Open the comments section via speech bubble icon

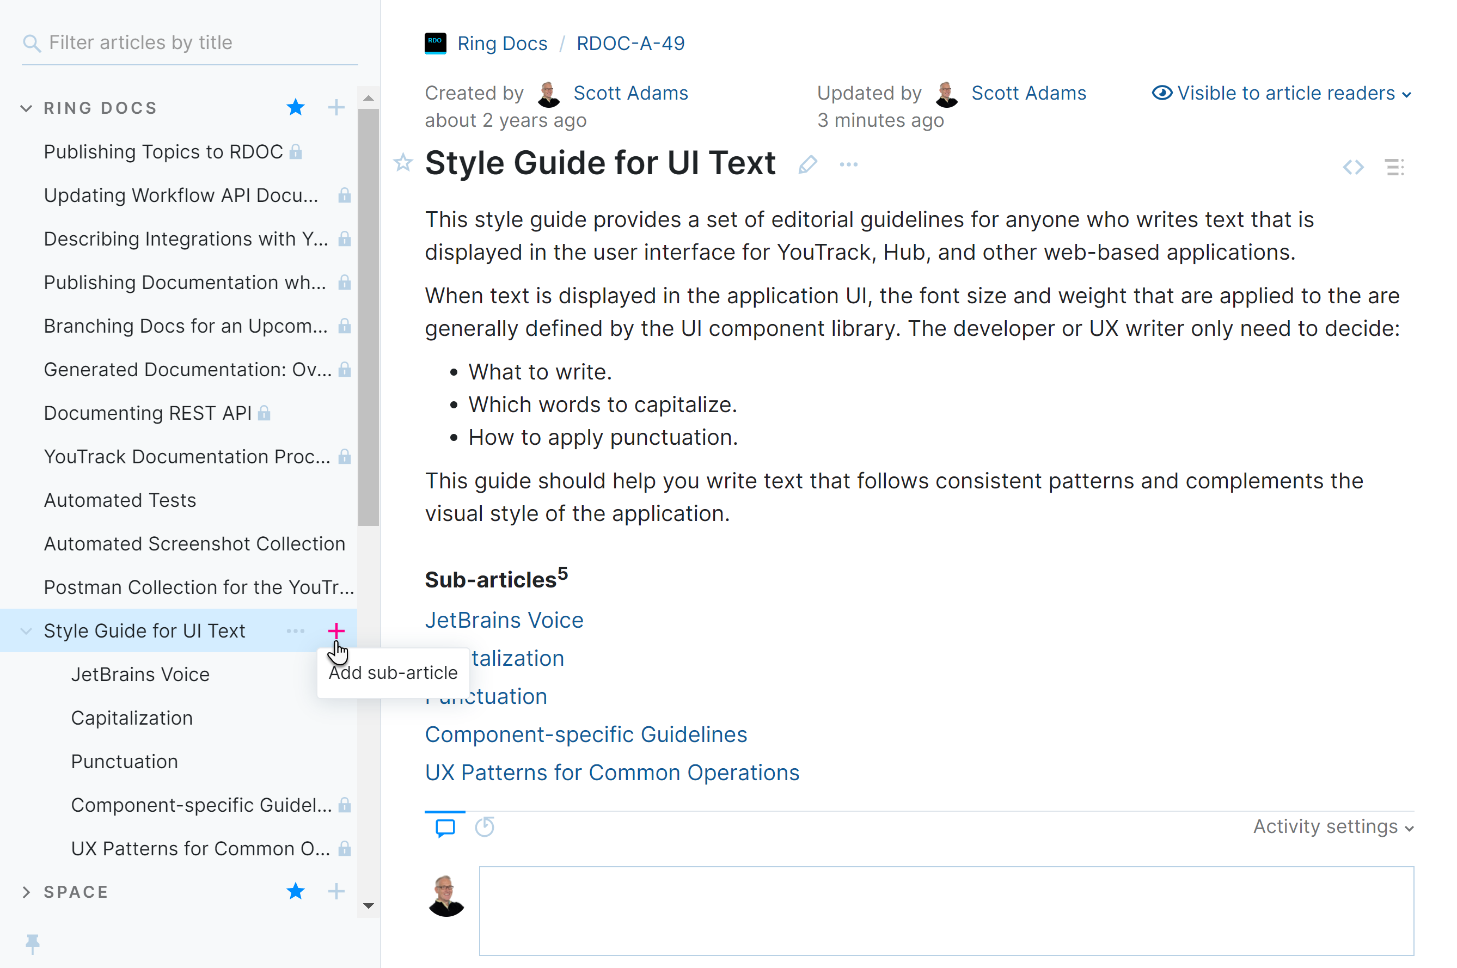pos(445,827)
